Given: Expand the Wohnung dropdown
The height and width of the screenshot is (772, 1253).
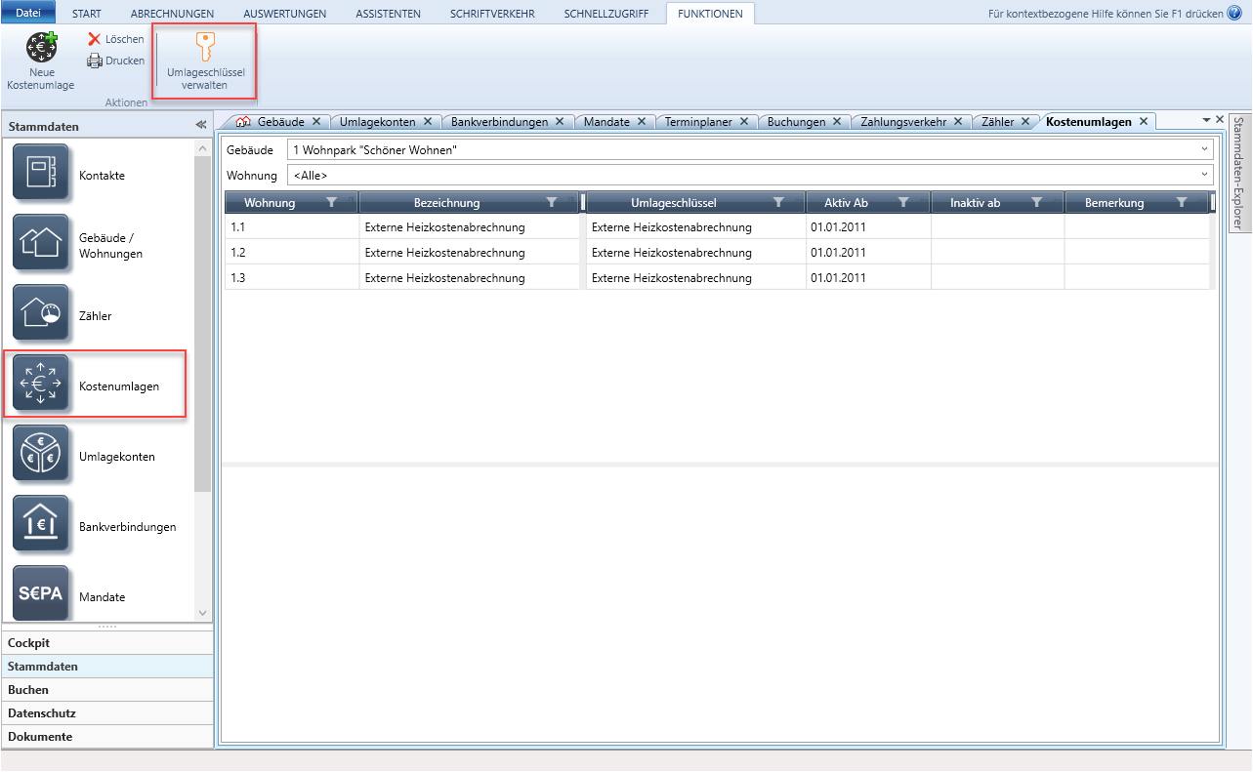Looking at the screenshot, I should pos(1204,176).
